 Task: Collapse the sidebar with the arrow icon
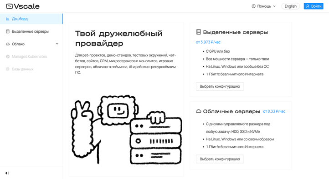tap(7, 173)
